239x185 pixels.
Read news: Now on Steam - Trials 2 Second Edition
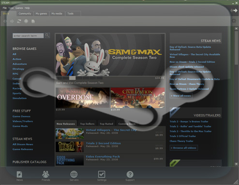[x=192, y=62]
